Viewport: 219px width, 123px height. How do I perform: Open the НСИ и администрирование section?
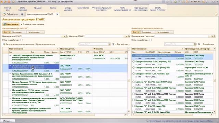tap(123, 9)
